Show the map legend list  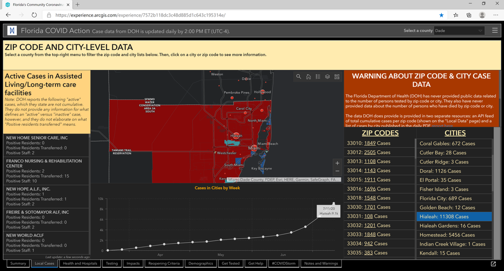click(x=318, y=77)
